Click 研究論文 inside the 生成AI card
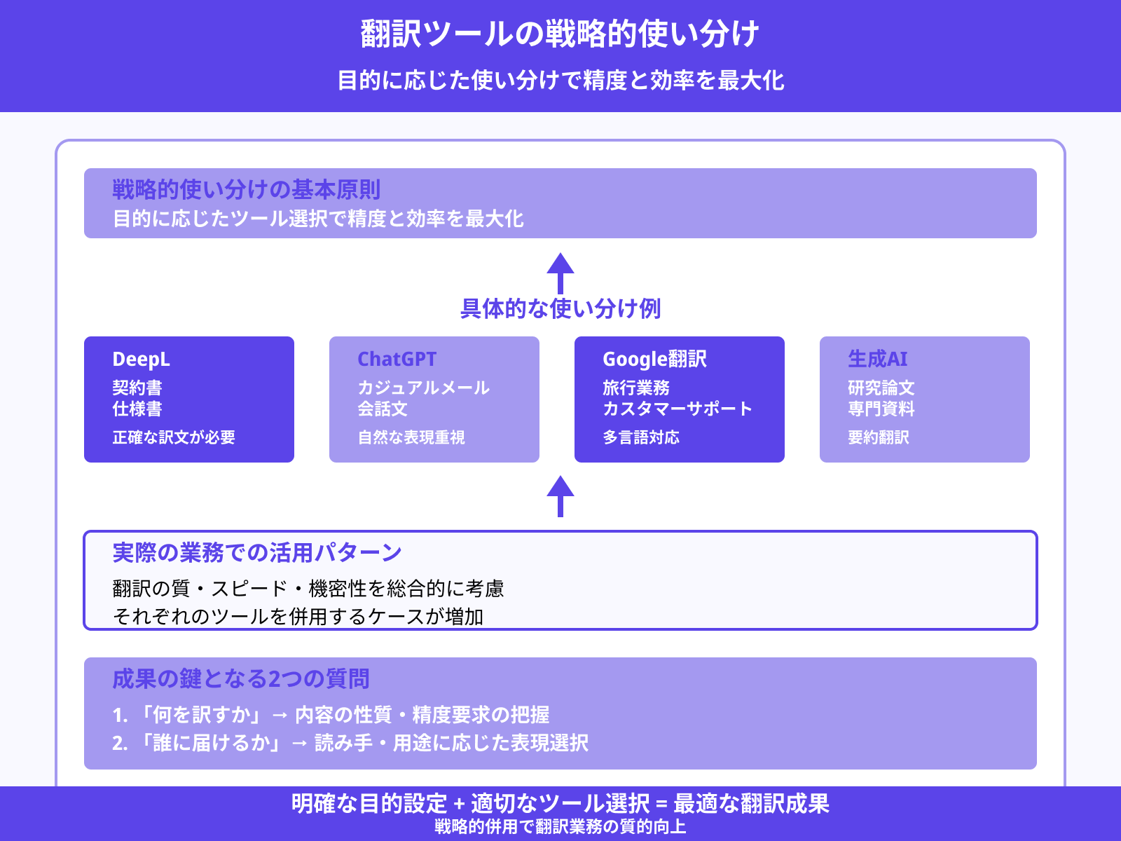Viewport: 1121px width, 841px height. coord(883,388)
